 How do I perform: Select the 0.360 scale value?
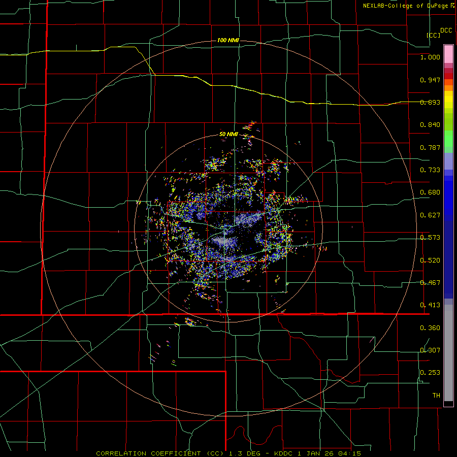[x=430, y=328]
